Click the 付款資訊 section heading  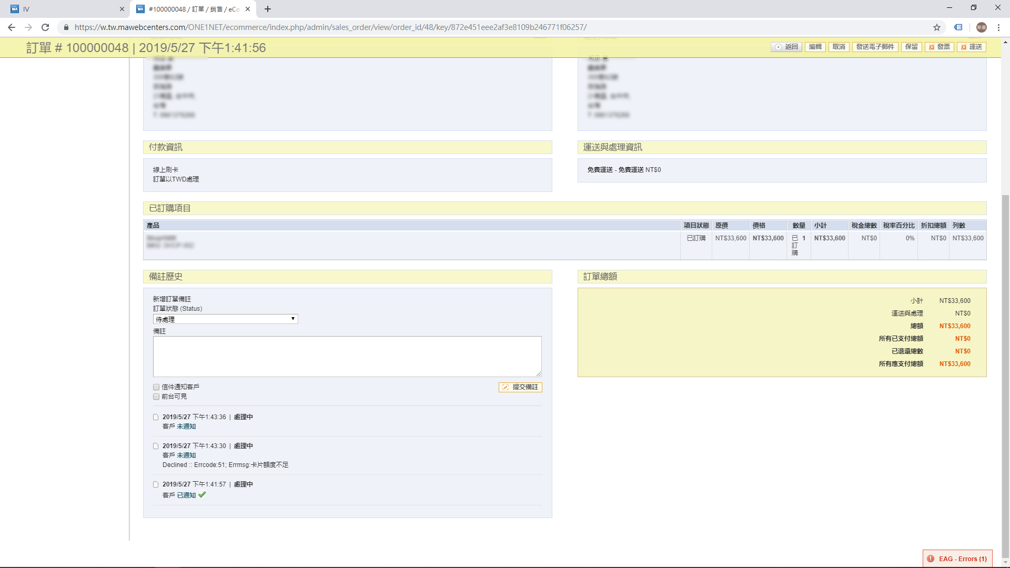166,147
